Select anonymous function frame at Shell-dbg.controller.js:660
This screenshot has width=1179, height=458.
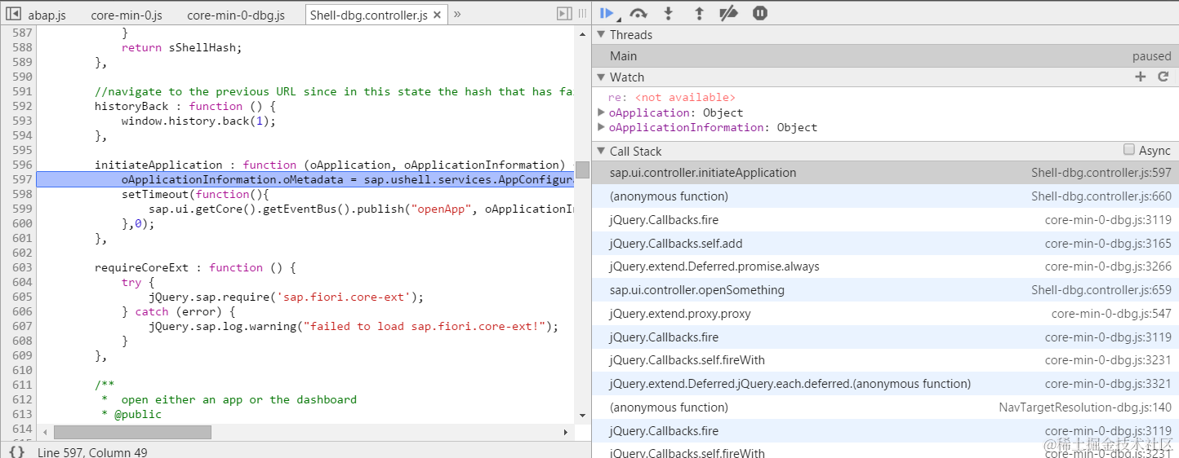coord(885,196)
